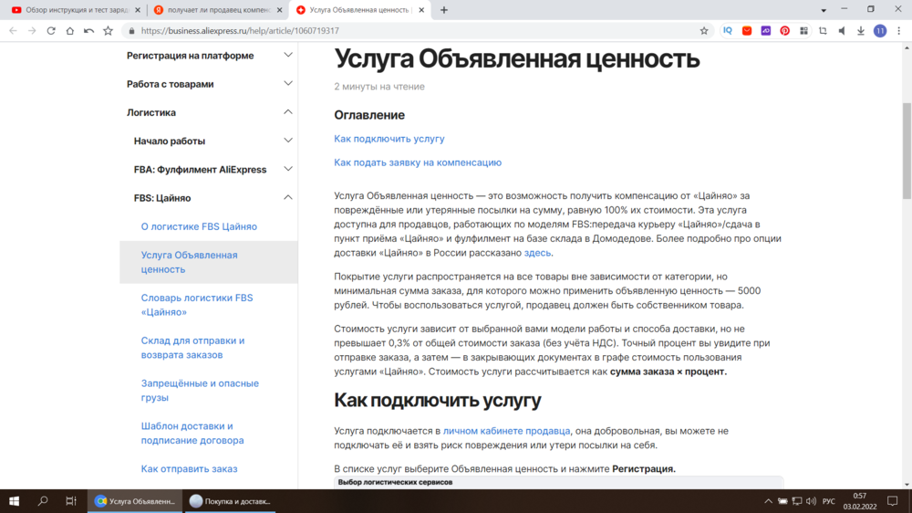Click the back navigation arrow
Viewport: 912px width, 513px height.
click(13, 30)
